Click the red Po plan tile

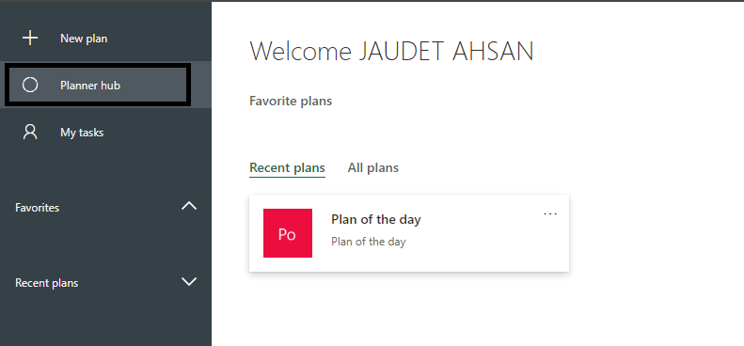click(x=288, y=233)
